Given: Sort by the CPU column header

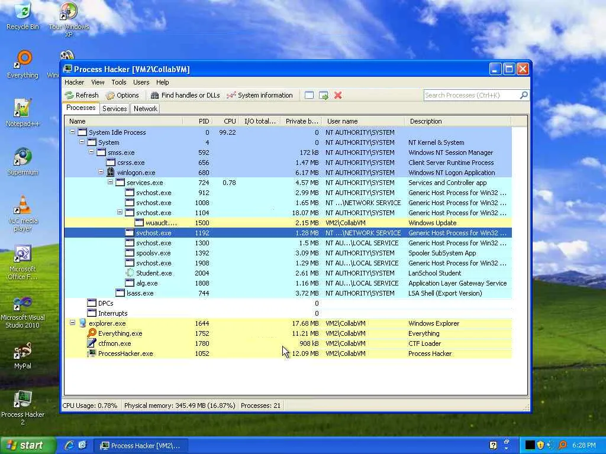Looking at the screenshot, I should pyautogui.click(x=225, y=121).
